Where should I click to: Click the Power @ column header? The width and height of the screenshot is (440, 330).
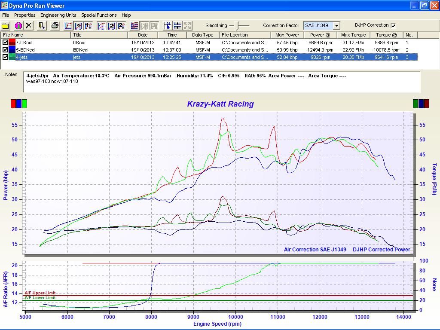[320, 35]
